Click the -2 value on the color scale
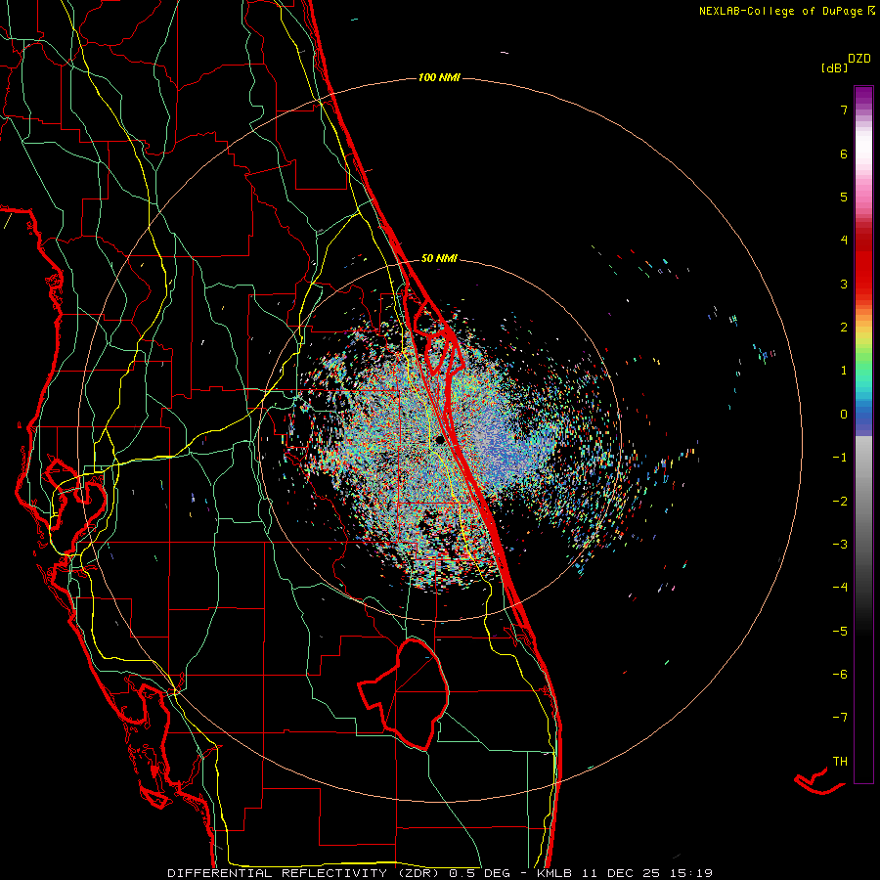 coord(840,501)
